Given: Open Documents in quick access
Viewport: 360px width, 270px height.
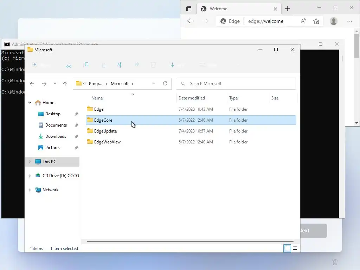Looking at the screenshot, I should pos(56,125).
